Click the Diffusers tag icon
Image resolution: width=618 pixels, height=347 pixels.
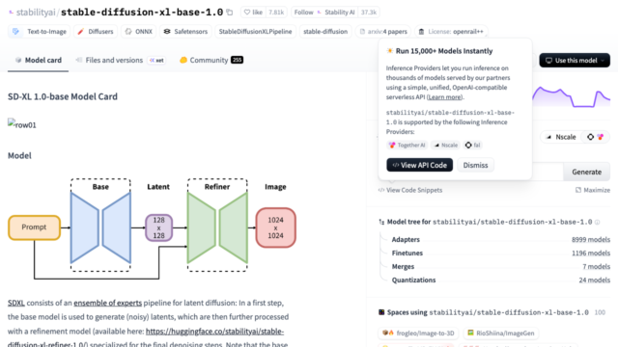point(81,32)
